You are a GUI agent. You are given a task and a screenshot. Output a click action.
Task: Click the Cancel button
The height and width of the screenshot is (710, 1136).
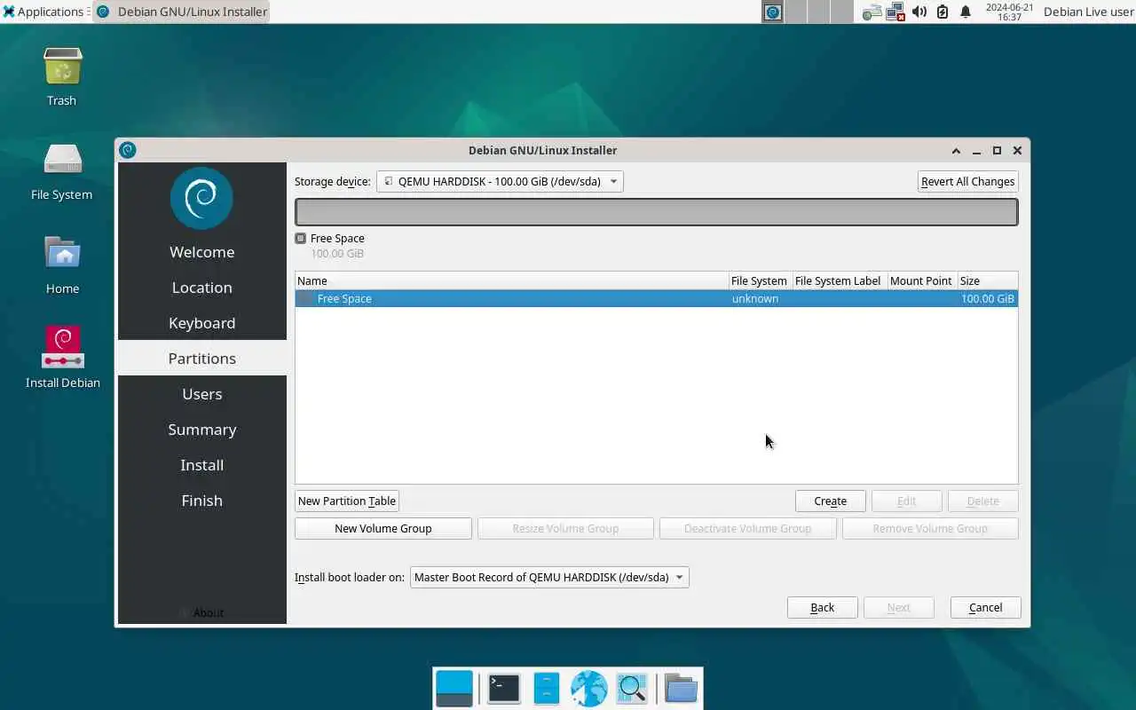point(986,607)
